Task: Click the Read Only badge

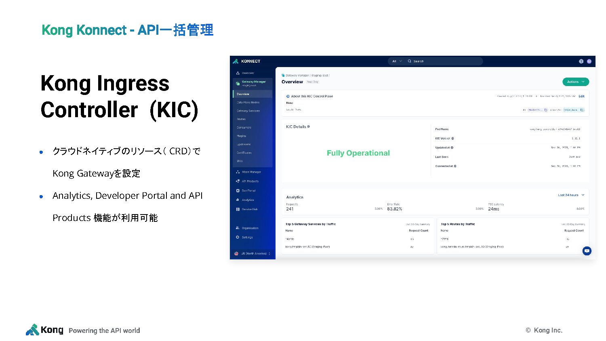Action: coord(312,82)
